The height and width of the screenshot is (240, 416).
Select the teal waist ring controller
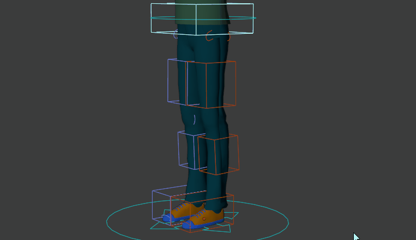[x=203, y=18]
